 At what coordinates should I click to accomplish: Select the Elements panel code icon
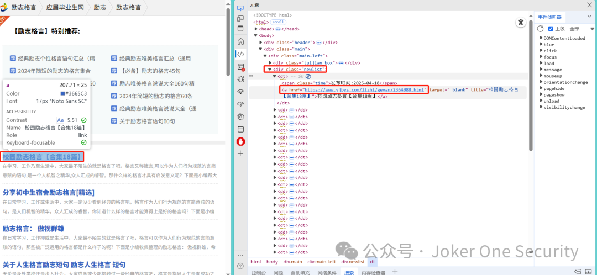tap(240, 54)
